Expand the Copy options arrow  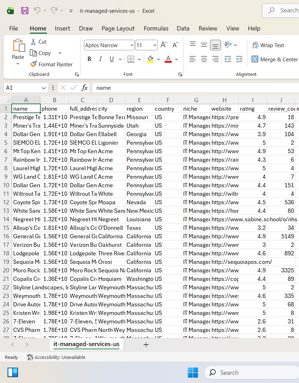point(60,53)
